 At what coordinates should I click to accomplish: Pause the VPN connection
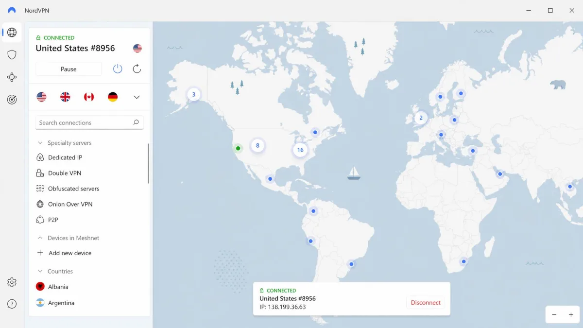click(x=69, y=69)
